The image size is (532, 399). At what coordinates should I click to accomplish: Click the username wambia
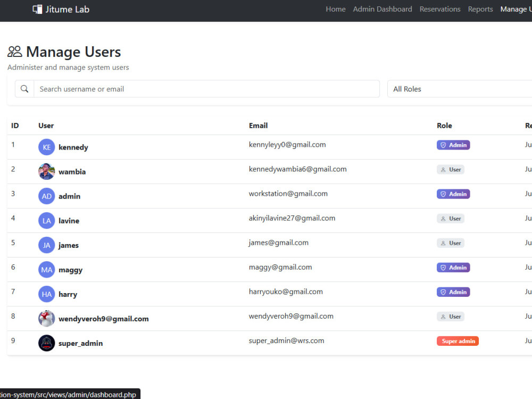pyautogui.click(x=72, y=172)
